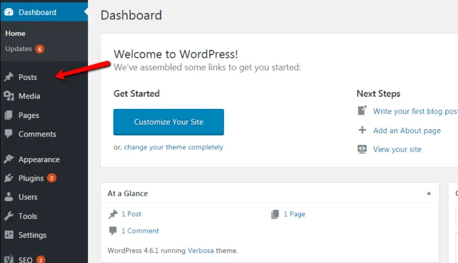Click the At a Glance panel title
Image resolution: width=458 pixels, height=263 pixels.
(127, 193)
